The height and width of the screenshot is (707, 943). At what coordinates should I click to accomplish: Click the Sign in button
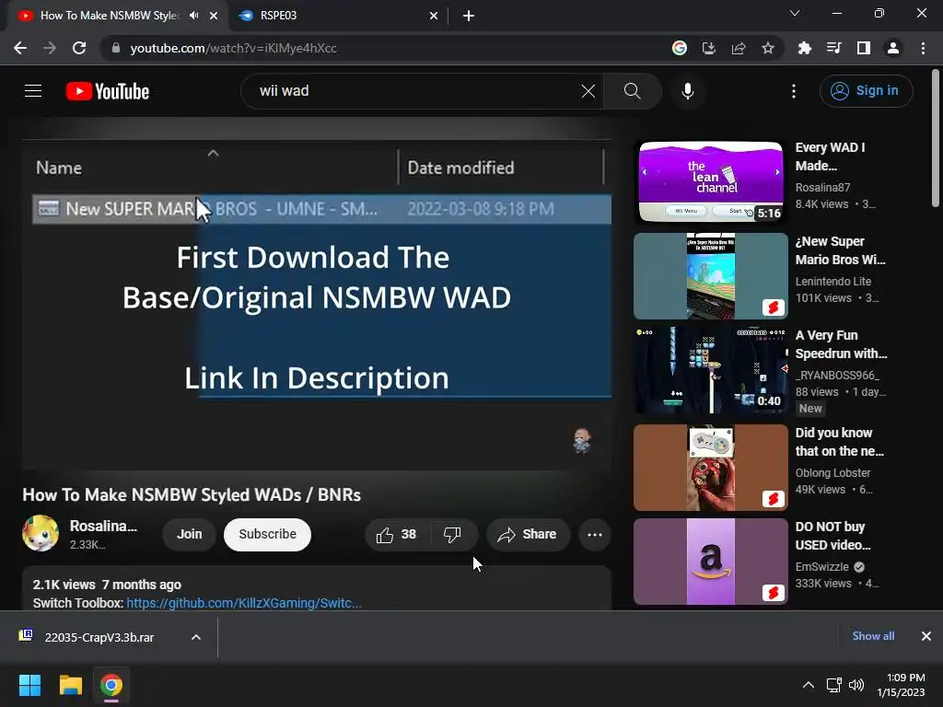(866, 91)
